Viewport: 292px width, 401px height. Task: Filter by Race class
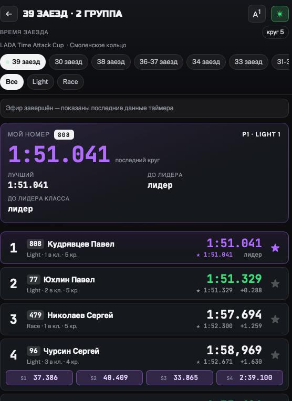[70, 82]
